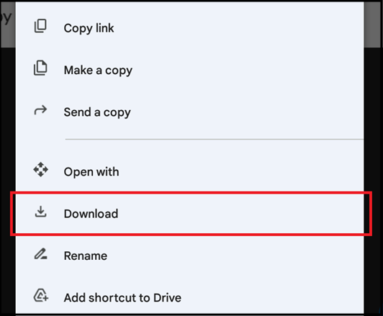Click the Copy link icon
The width and height of the screenshot is (383, 316).
(x=40, y=26)
